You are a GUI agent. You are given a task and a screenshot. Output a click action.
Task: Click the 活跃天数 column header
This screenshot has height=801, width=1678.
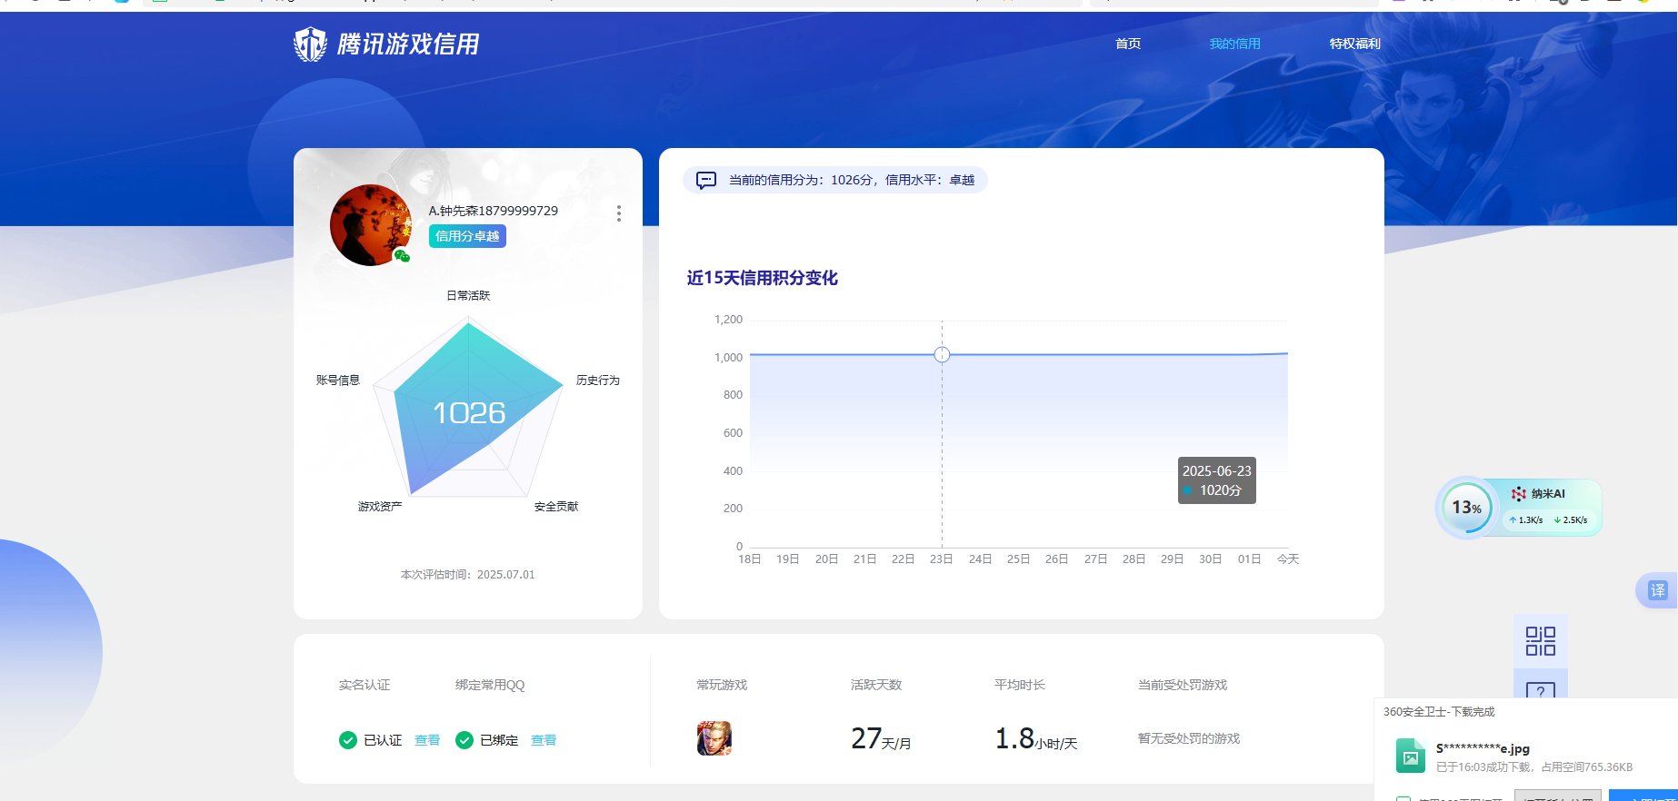point(876,685)
